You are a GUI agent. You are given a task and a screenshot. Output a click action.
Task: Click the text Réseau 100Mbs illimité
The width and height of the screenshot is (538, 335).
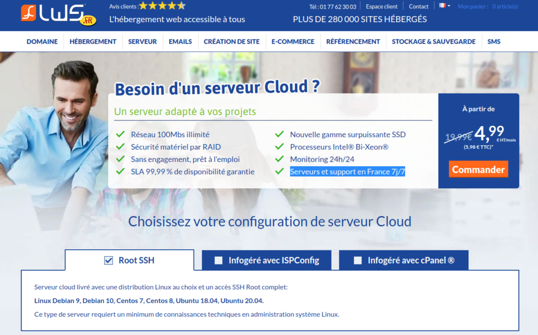[x=170, y=134]
